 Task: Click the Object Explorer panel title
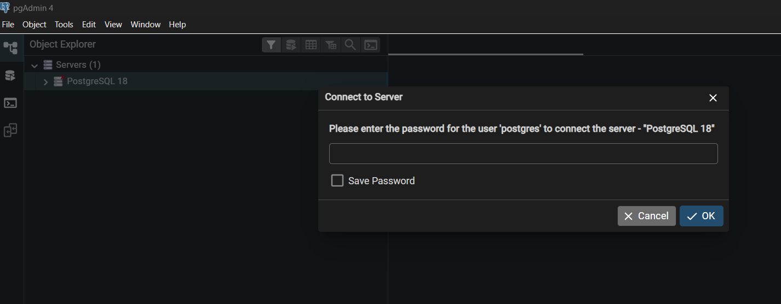pyautogui.click(x=62, y=44)
